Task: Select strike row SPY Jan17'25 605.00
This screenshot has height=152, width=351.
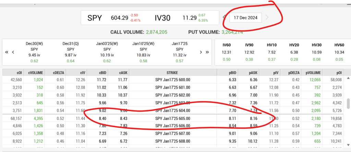Action: (x=173, y=118)
